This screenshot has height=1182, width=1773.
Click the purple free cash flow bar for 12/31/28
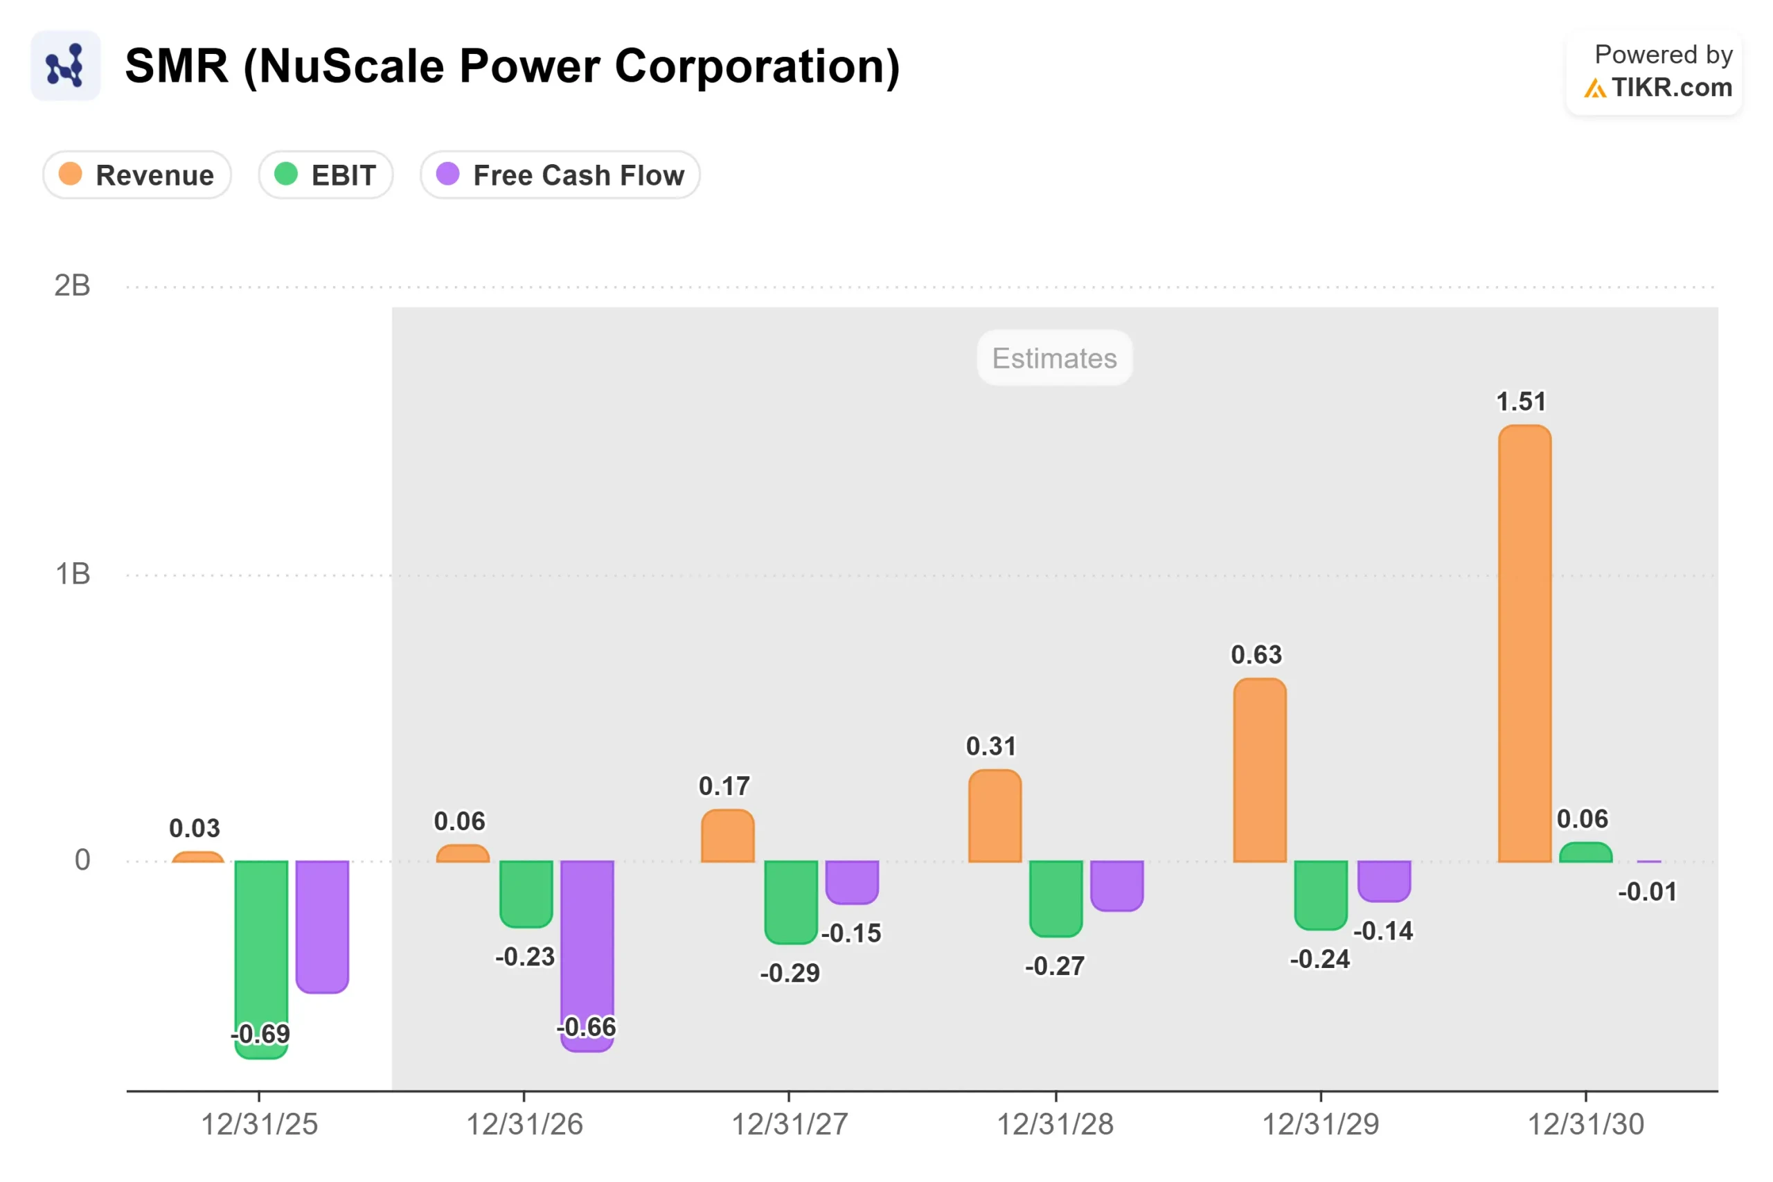click(1117, 885)
